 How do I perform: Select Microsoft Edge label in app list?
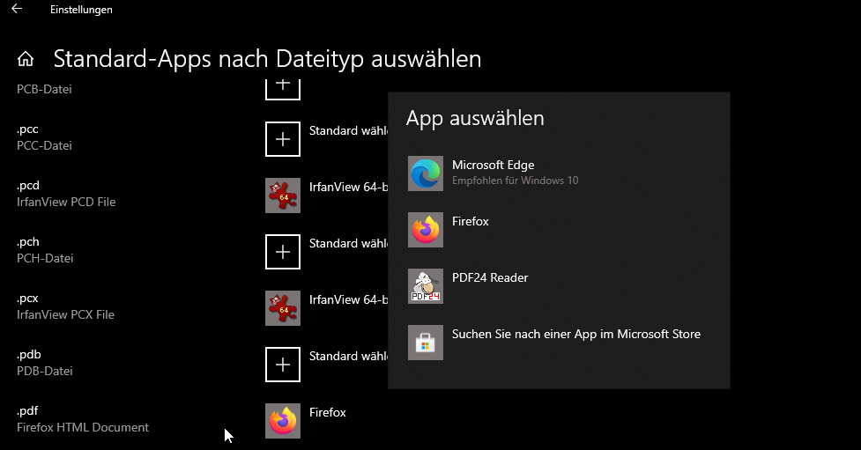click(494, 166)
